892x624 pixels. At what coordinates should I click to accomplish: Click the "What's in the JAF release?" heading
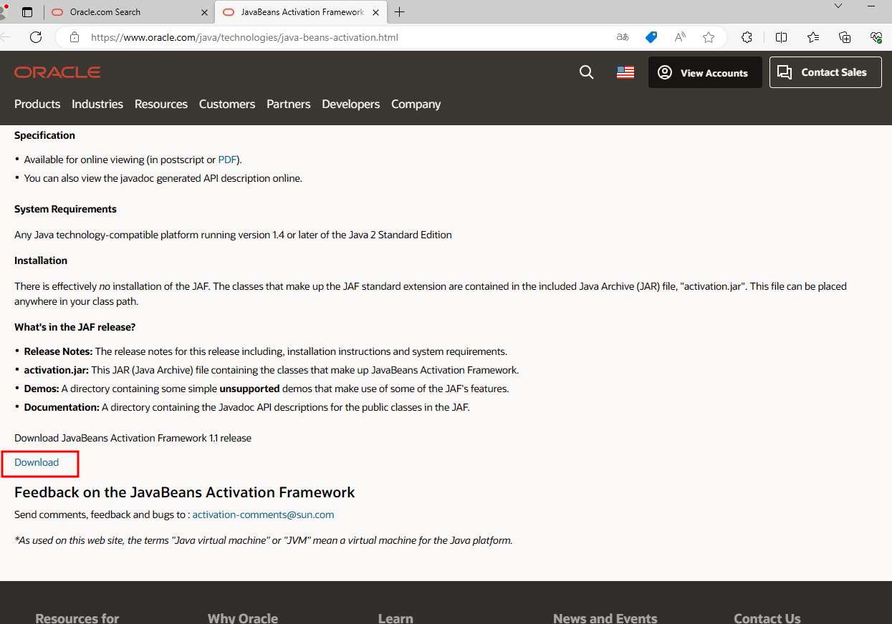coord(75,327)
